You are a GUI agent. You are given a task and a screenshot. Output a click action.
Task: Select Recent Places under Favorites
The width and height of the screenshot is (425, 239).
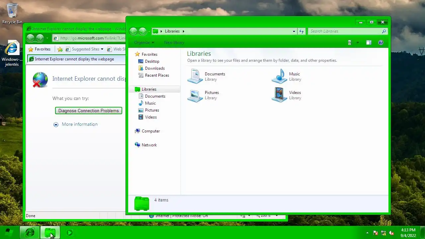coord(157,75)
